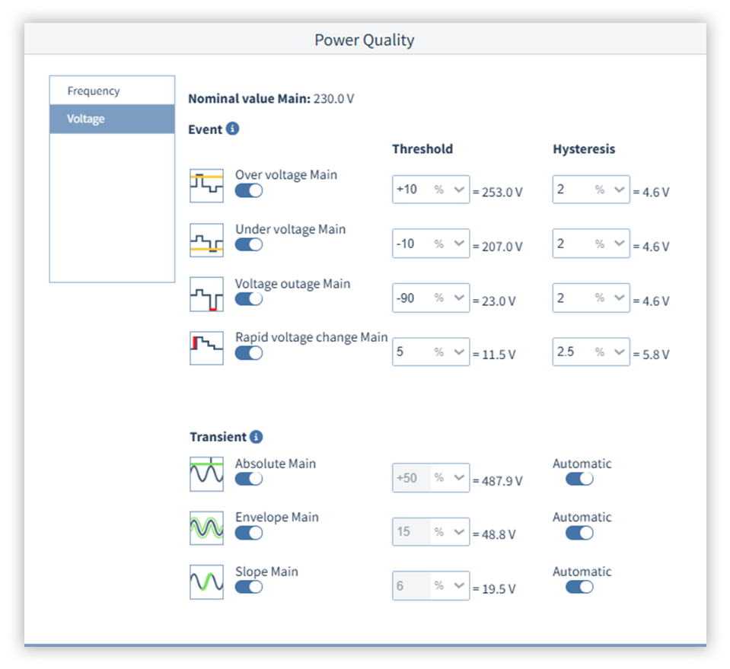Click the Slope Main transient icon

(206, 582)
